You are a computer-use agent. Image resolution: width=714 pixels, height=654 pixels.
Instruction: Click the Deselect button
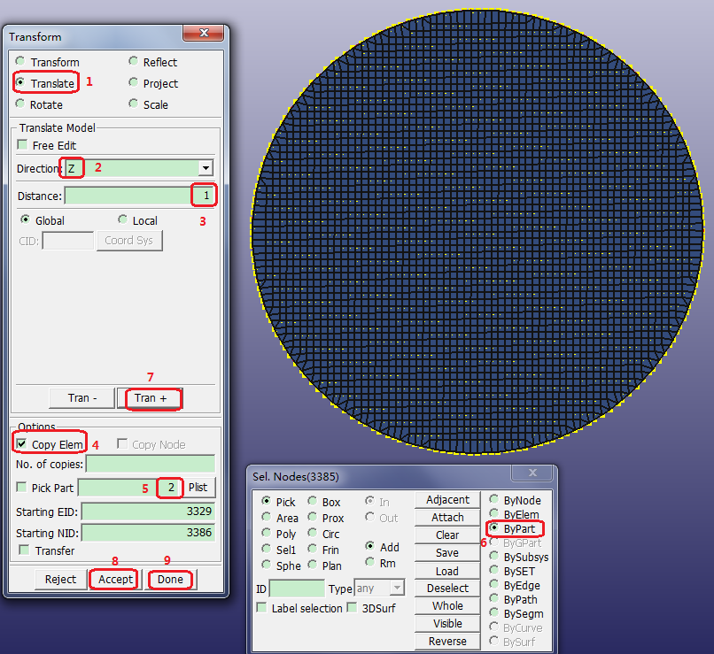[447, 589]
